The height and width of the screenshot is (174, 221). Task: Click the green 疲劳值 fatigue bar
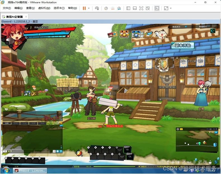(x=114, y=166)
